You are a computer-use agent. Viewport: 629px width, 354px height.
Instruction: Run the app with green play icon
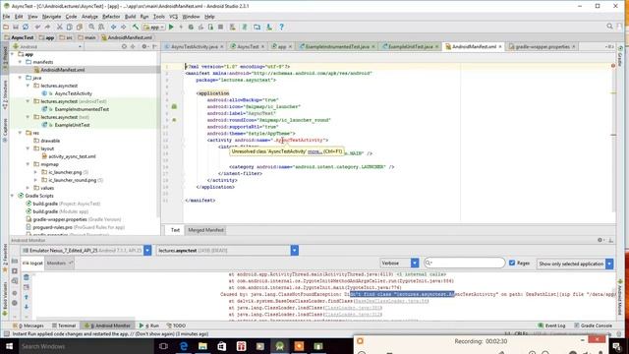tap(171, 27)
